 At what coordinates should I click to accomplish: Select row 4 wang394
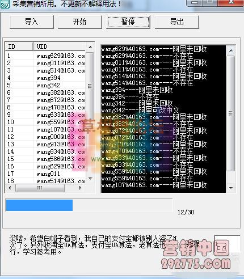click(45, 78)
